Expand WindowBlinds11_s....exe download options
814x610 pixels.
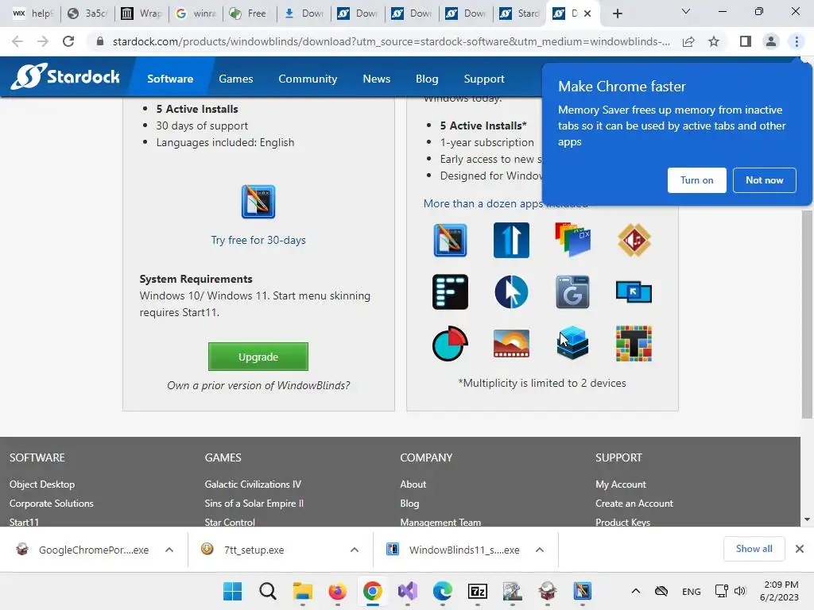540,550
